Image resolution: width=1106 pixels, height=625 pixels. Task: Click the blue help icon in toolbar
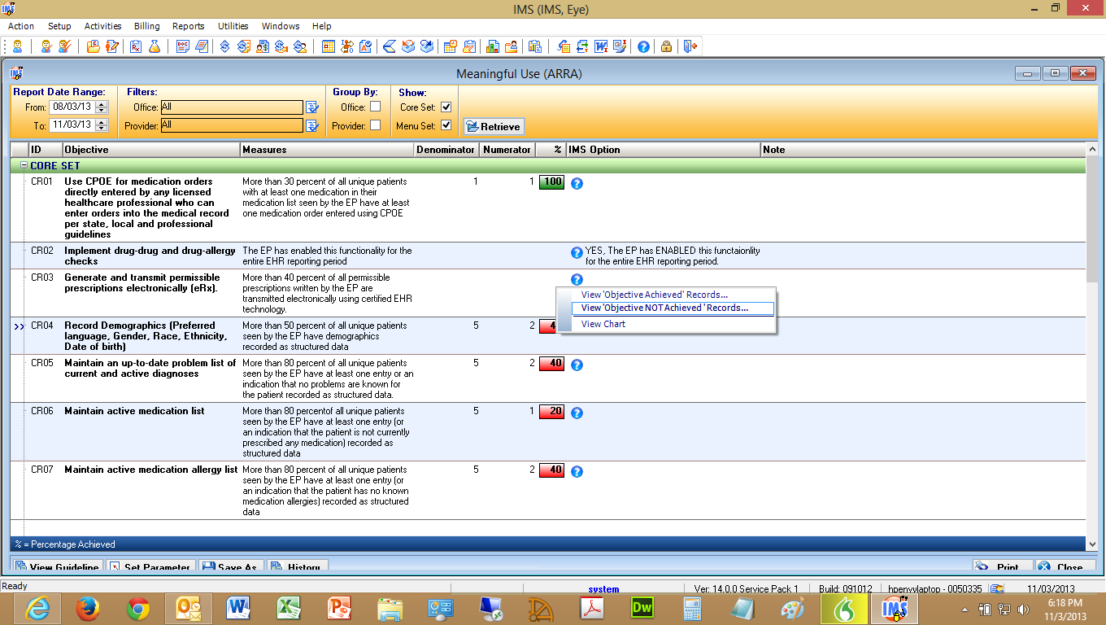[643, 46]
